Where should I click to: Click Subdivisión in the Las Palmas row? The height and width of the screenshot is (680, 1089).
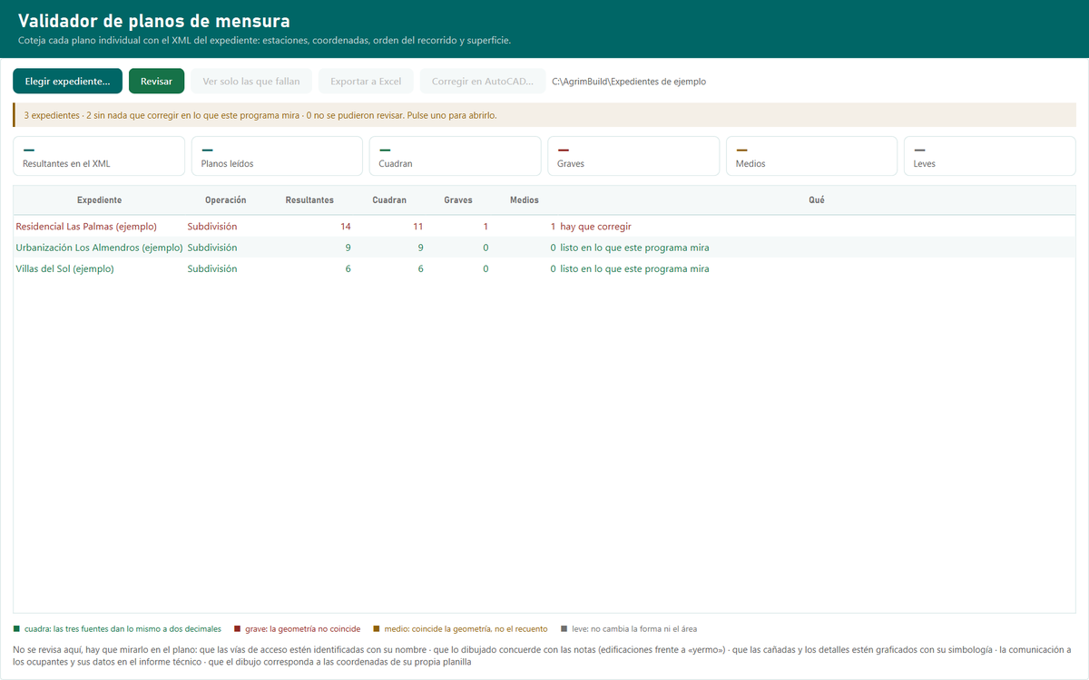[x=212, y=226]
